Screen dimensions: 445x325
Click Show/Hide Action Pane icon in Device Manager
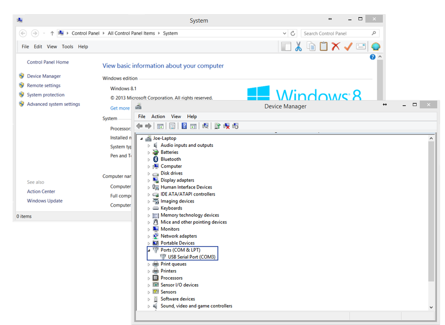pos(193,126)
